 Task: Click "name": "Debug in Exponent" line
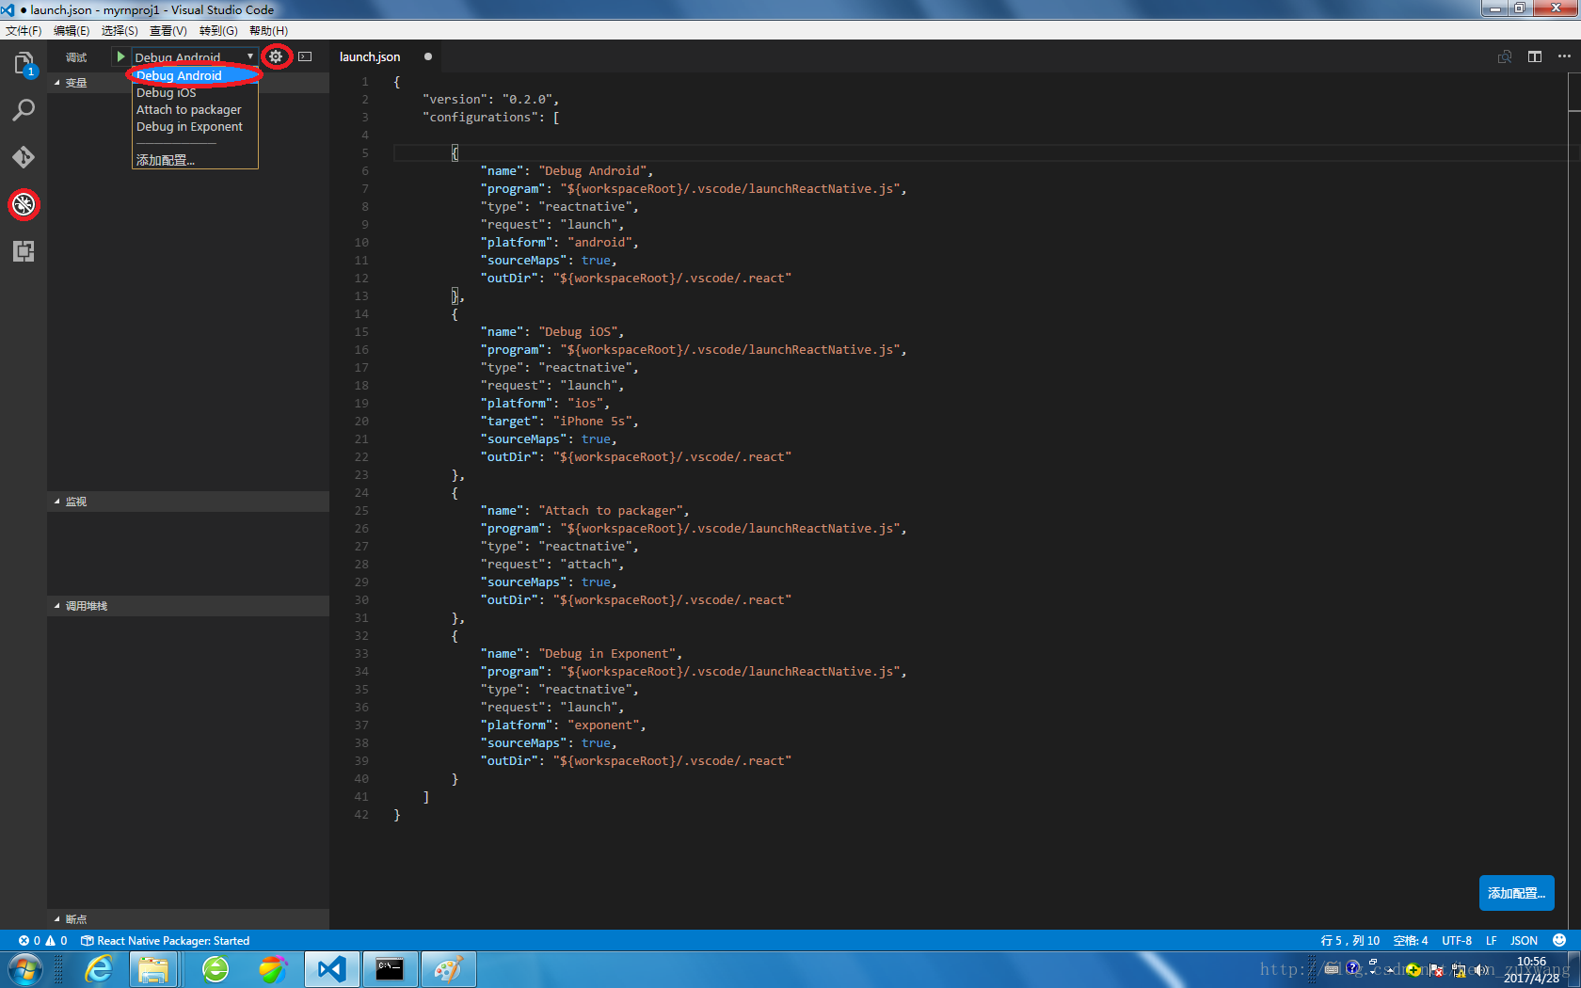click(x=581, y=653)
